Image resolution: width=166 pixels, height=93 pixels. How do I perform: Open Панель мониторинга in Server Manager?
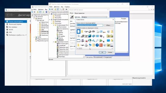[x=16, y=21]
